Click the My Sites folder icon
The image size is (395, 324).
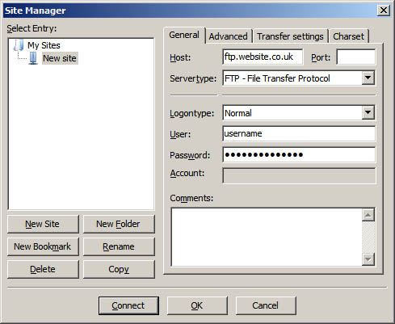click(x=19, y=45)
